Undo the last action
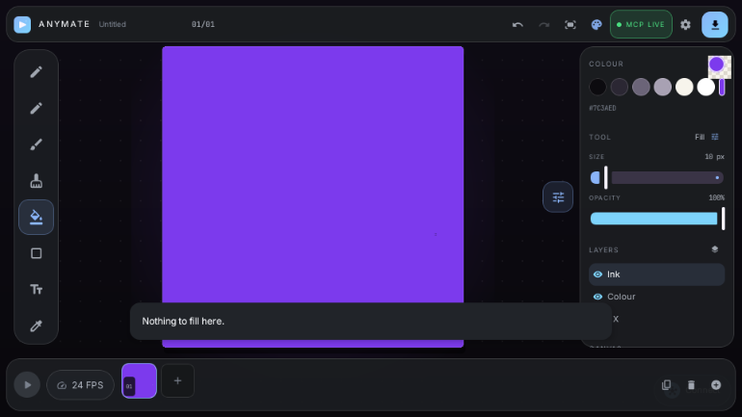Viewport: 742px width, 417px height. point(517,25)
